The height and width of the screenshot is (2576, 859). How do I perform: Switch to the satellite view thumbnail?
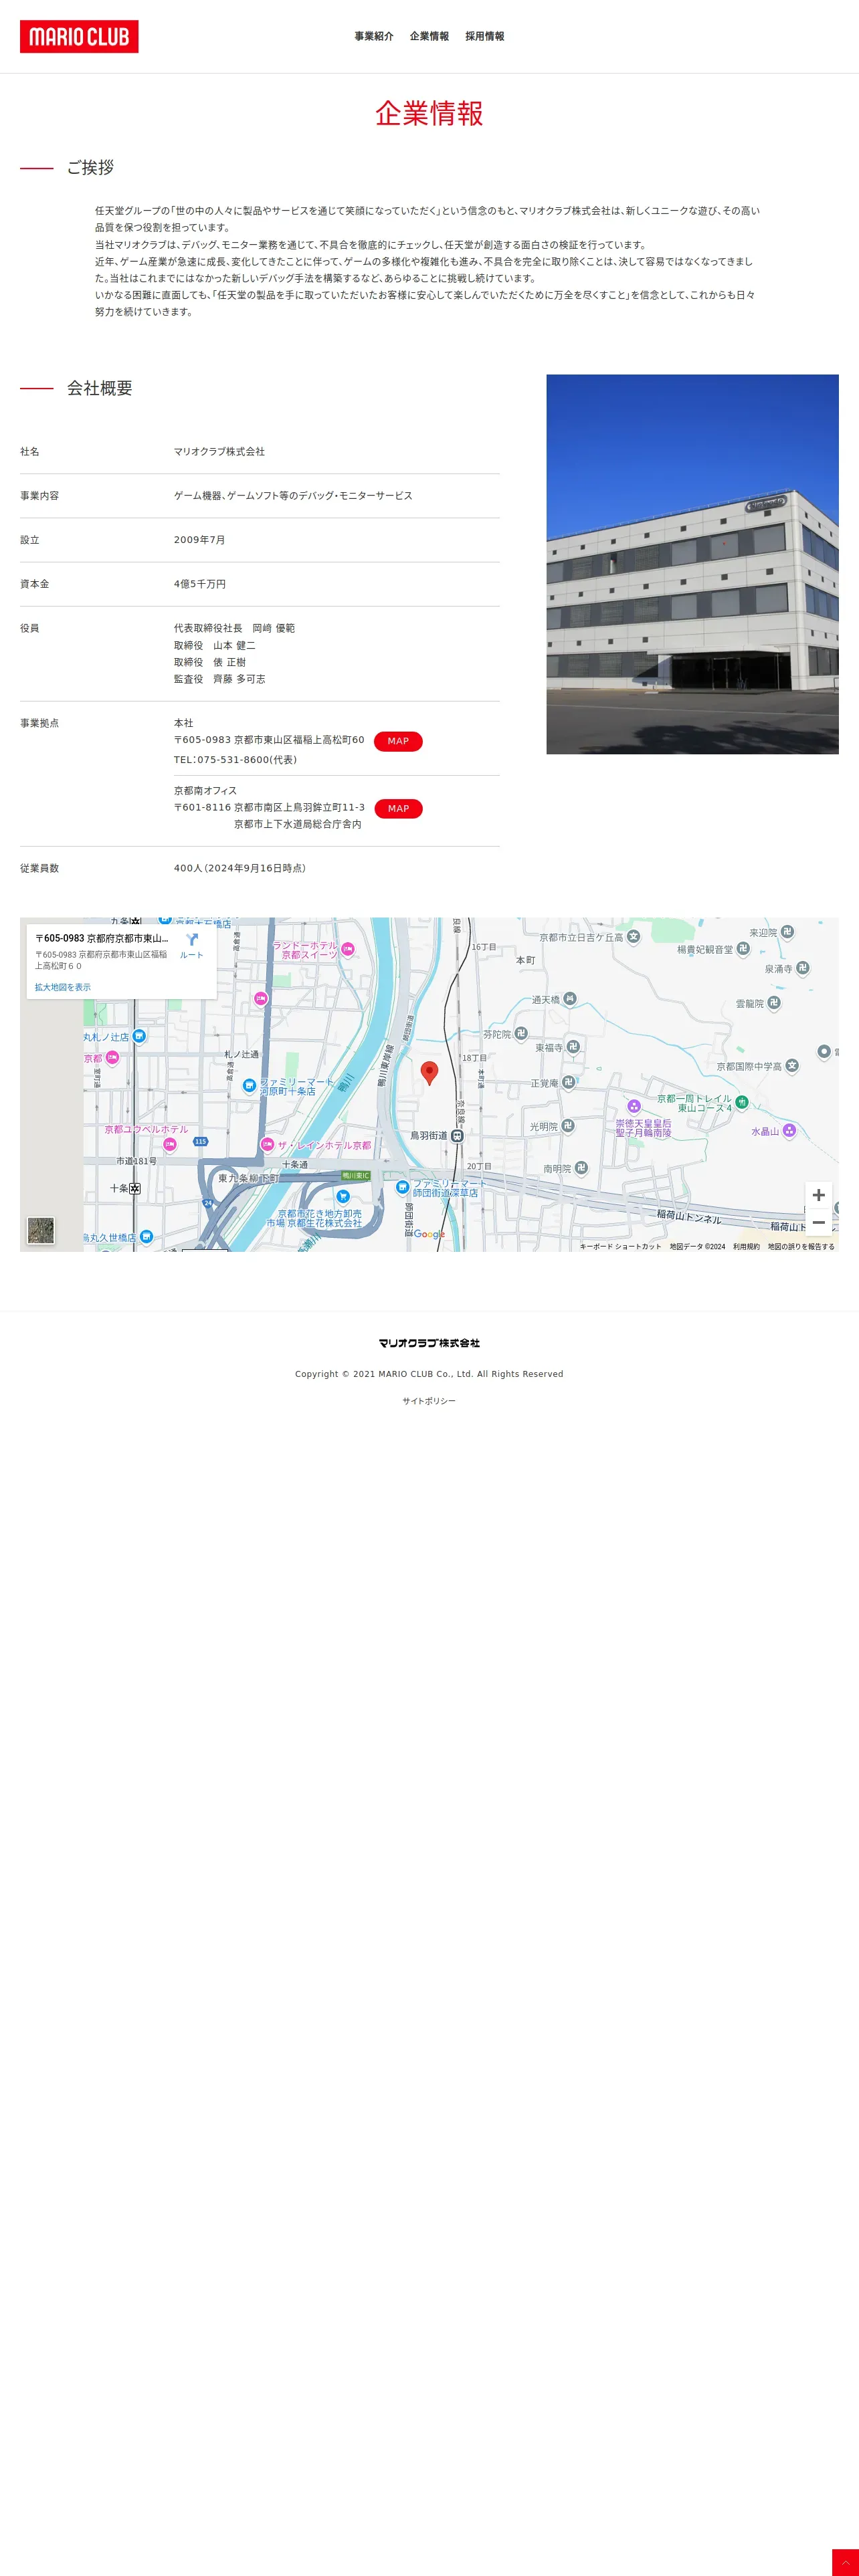41,1230
